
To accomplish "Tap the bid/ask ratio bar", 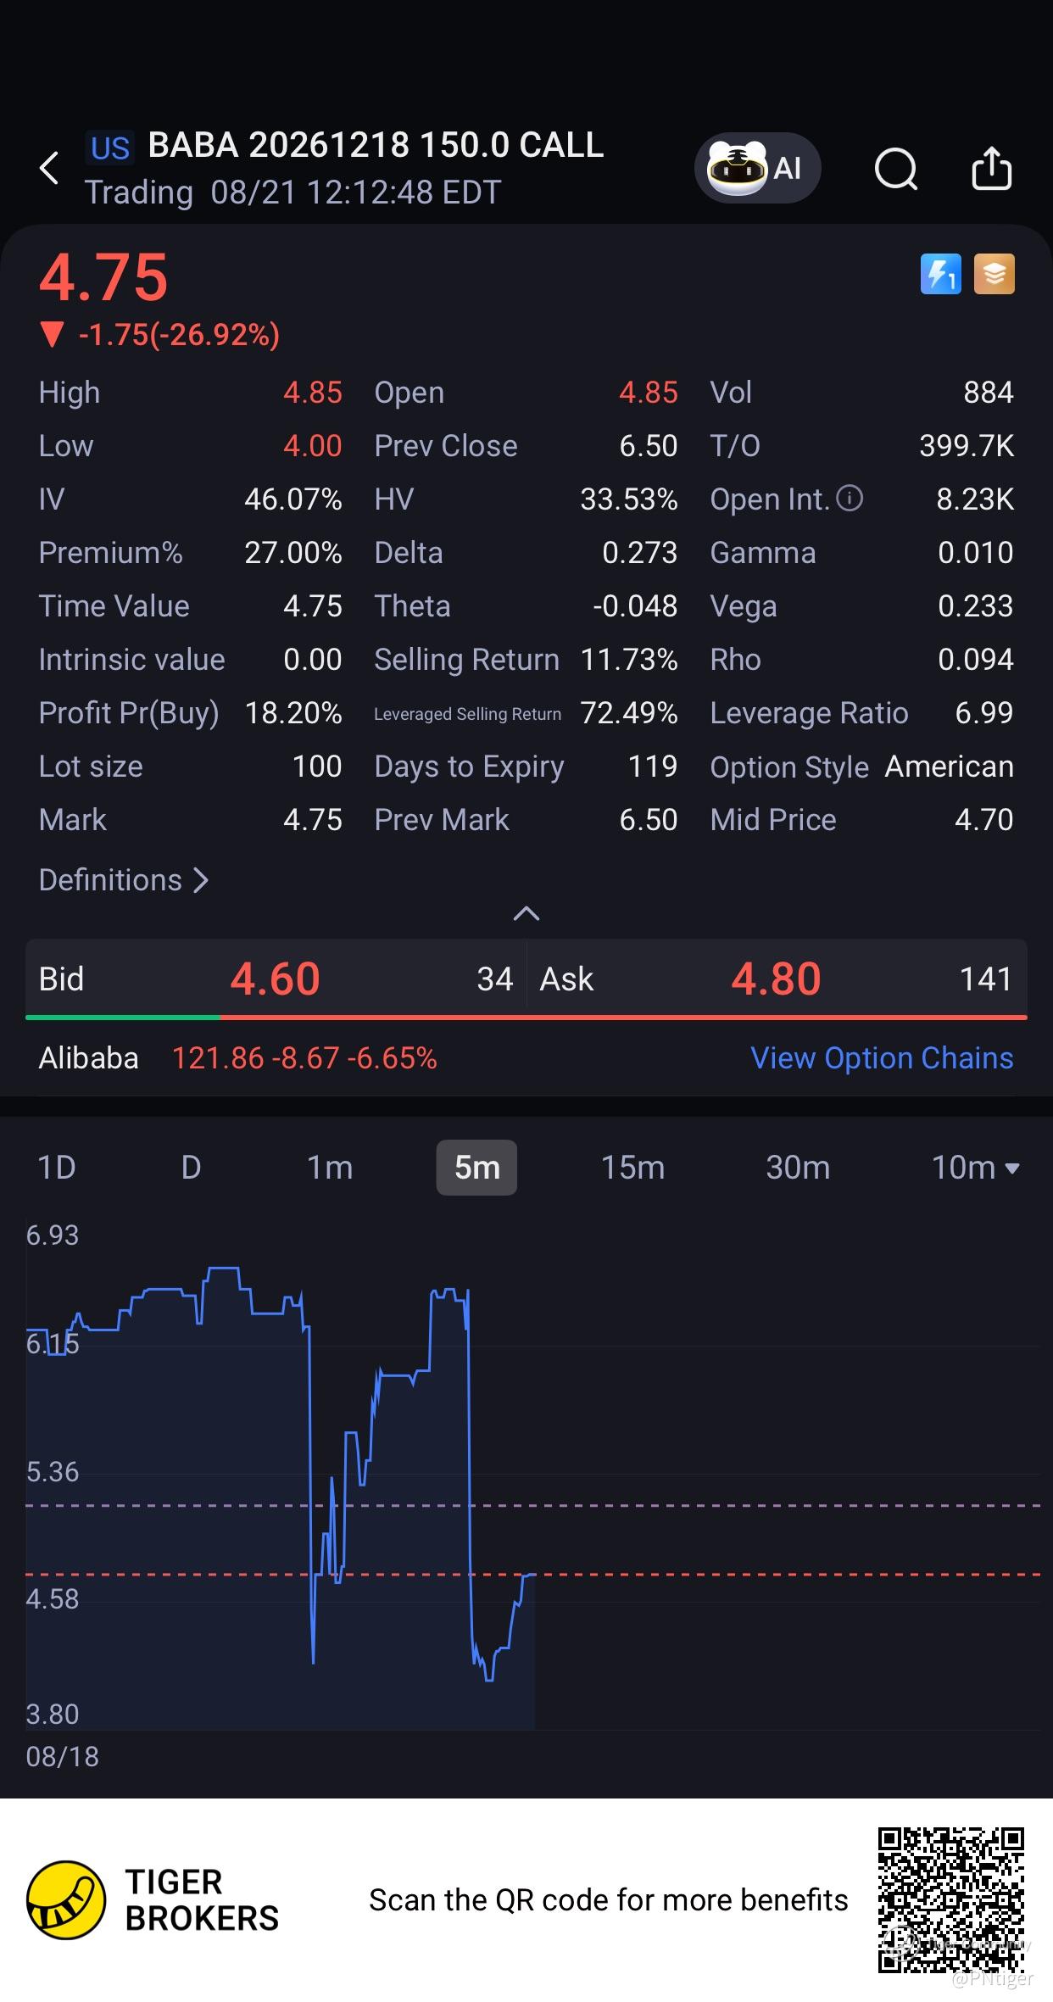I will tap(526, 1017).
